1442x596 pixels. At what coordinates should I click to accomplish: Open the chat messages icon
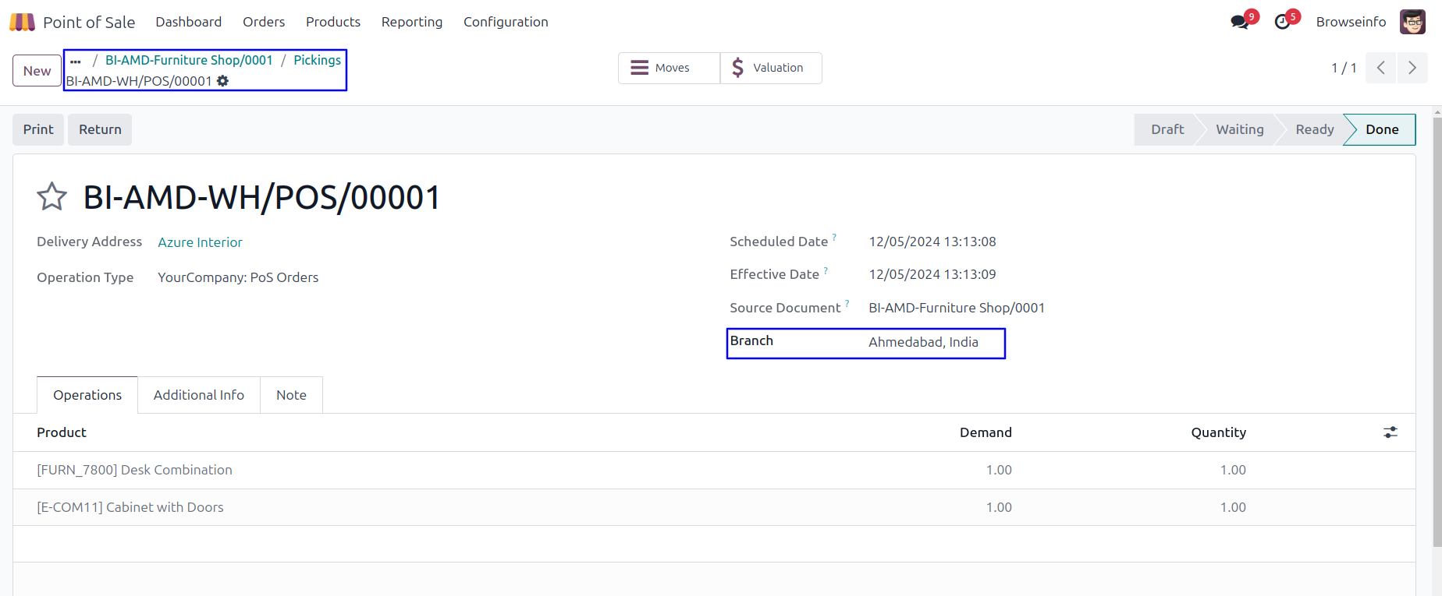[x=1239, y=22]
